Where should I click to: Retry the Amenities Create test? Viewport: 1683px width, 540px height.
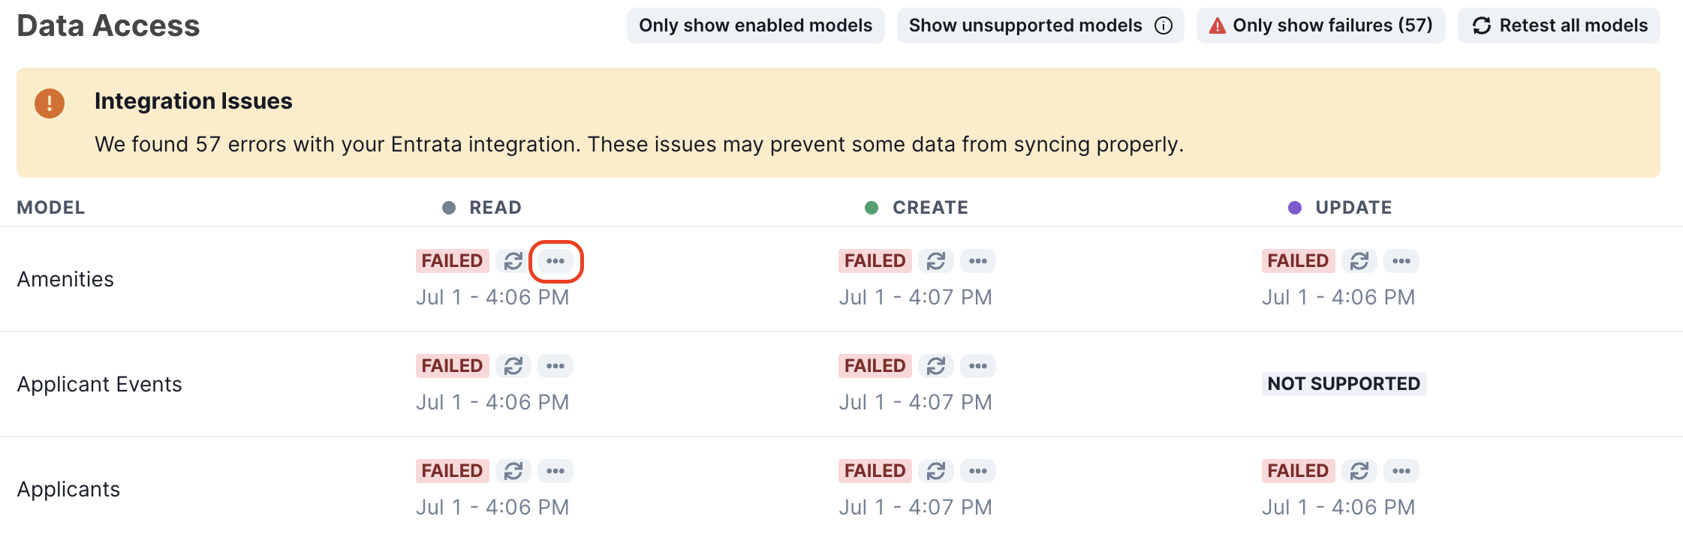coord(936,261)
